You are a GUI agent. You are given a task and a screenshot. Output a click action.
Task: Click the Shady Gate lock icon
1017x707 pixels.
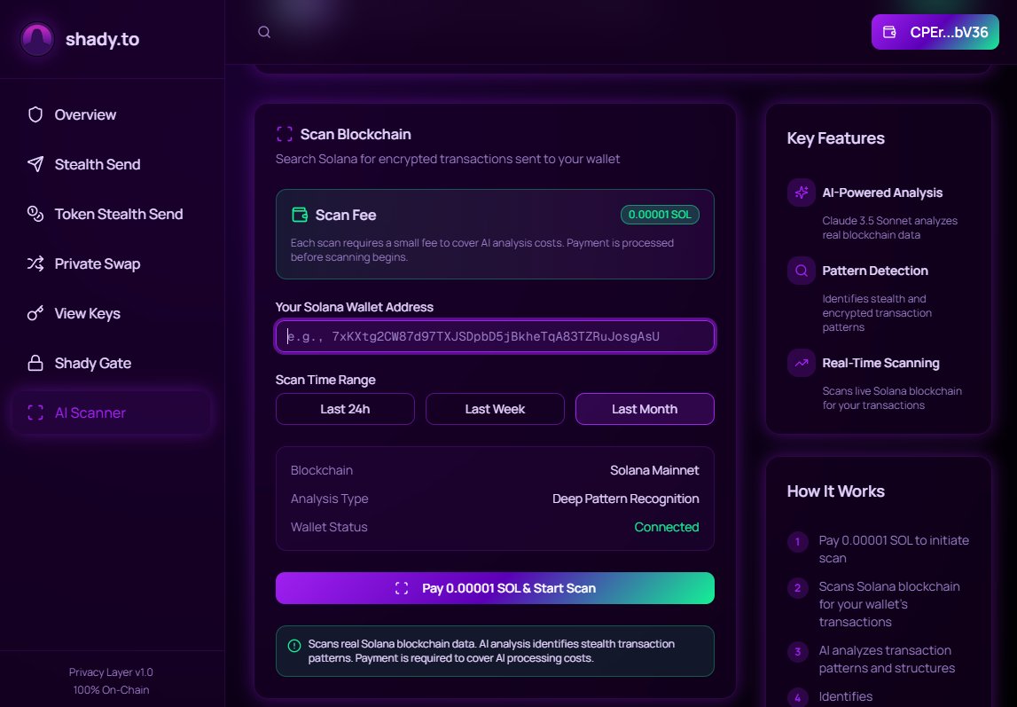pos(35,363)
